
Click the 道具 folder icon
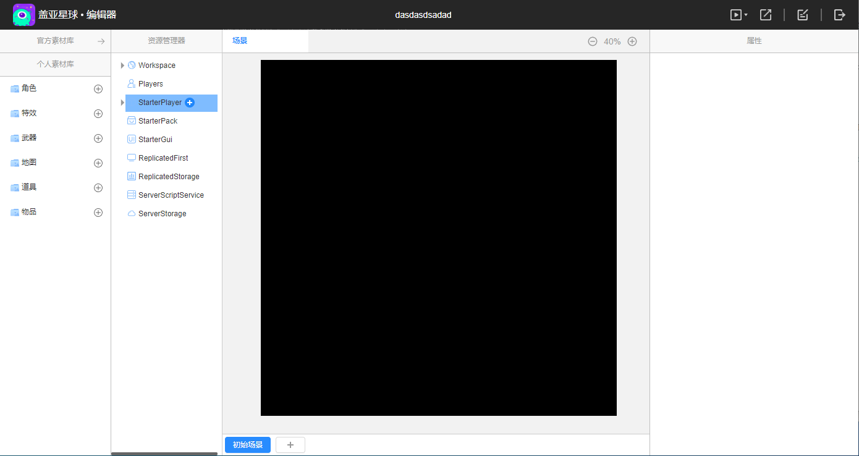coord(15,188)
